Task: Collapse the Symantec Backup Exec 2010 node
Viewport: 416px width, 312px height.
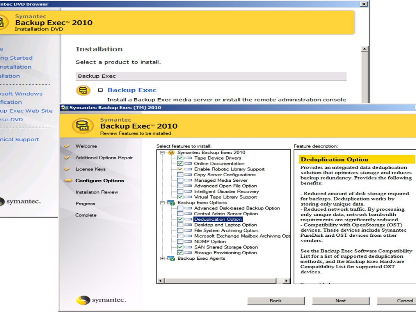Action: click(162, 153)
